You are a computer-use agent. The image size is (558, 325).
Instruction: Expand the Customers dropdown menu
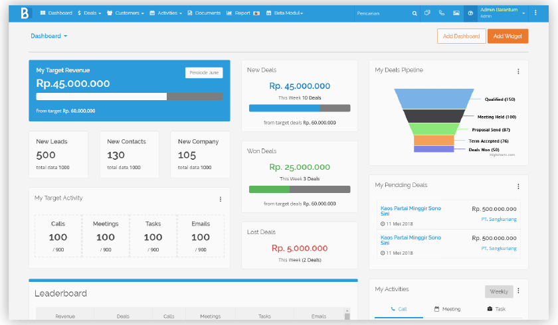(126, 13)
